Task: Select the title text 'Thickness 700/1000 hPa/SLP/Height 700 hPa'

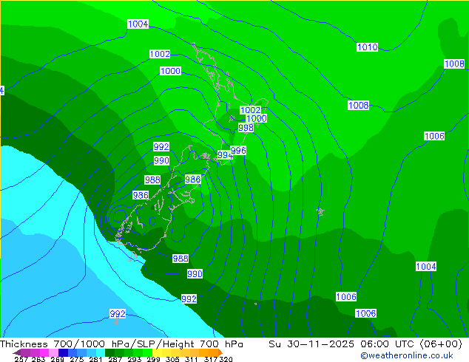Action: click(x=121, y=344)
